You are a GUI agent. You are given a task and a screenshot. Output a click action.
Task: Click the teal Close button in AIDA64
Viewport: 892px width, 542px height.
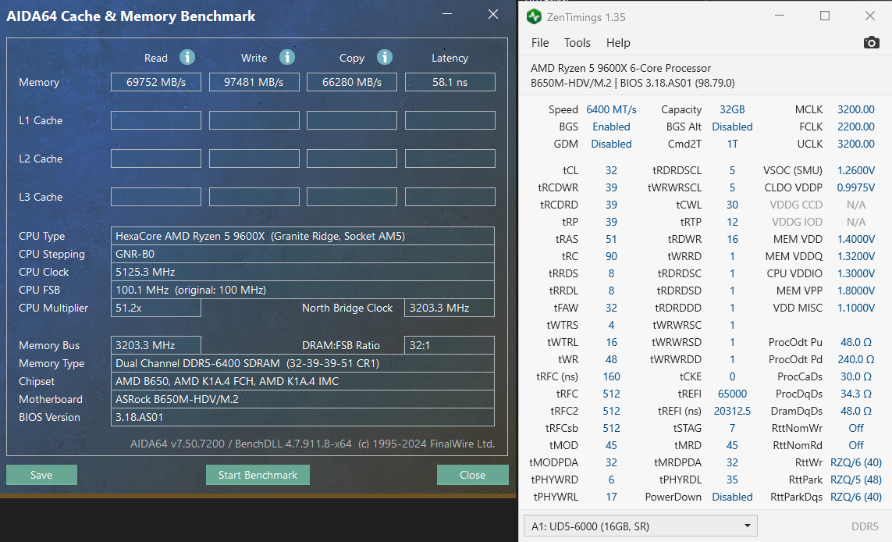tap(472, 475)
